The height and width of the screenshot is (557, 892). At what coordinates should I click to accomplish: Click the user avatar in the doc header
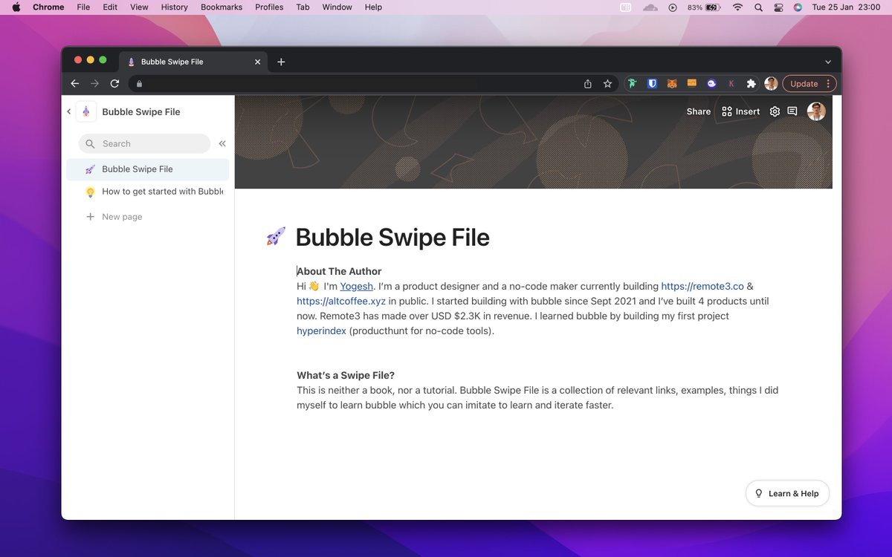[x=816, y=111]
